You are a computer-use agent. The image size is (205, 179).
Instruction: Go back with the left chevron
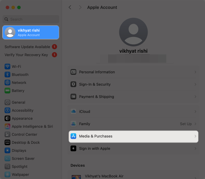coord(70,7)
